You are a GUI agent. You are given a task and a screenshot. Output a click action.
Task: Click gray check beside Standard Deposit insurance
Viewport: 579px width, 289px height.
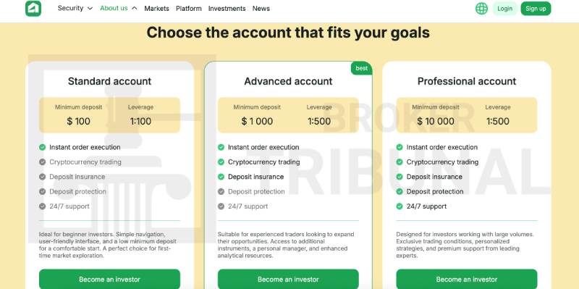pos(43,177)
